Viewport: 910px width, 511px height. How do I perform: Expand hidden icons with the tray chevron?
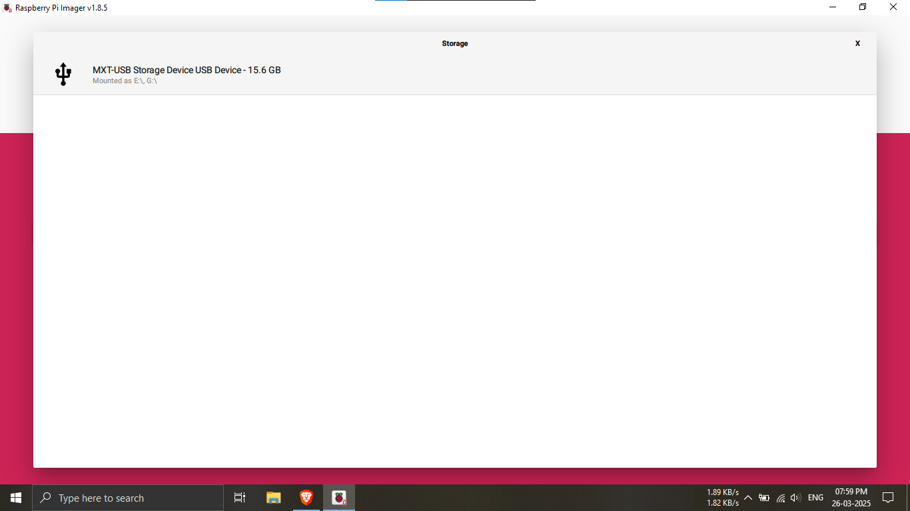pyautogui.click(x=747, y=497)
